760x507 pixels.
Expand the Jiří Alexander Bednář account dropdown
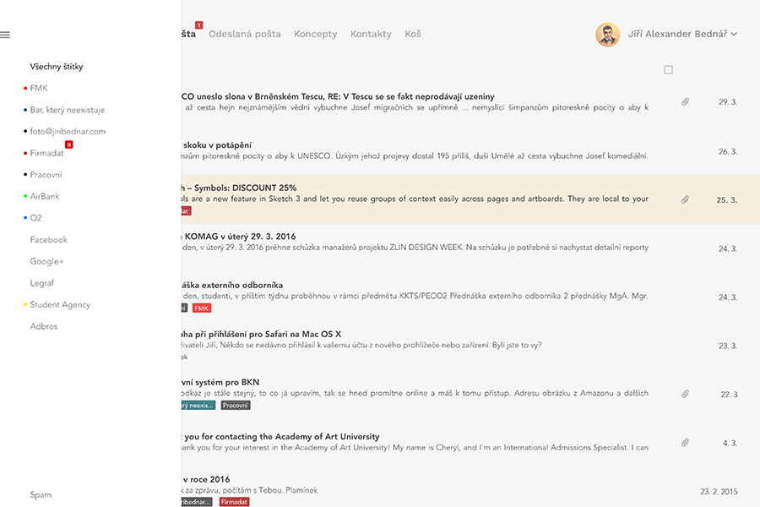pyautogui.click(x=733, y=35)
